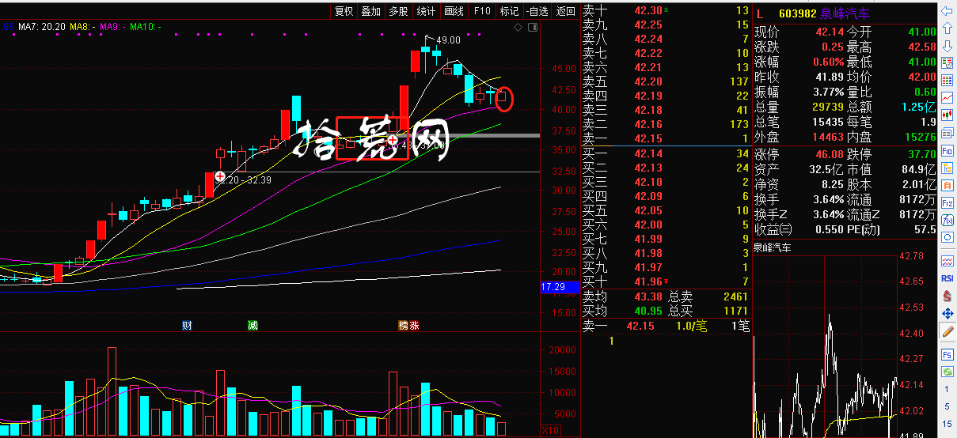Remove stock via -自选 button
The height and width of the screenshot is (438, 957).
pos(537,11)
